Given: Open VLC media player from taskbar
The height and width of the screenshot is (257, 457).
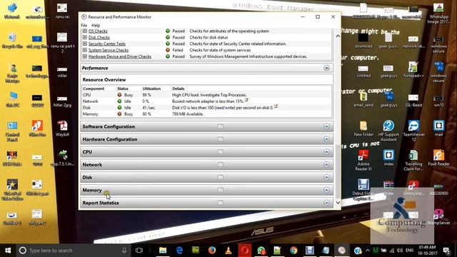Looking at the screenshot, I should (x=228, y=251).
